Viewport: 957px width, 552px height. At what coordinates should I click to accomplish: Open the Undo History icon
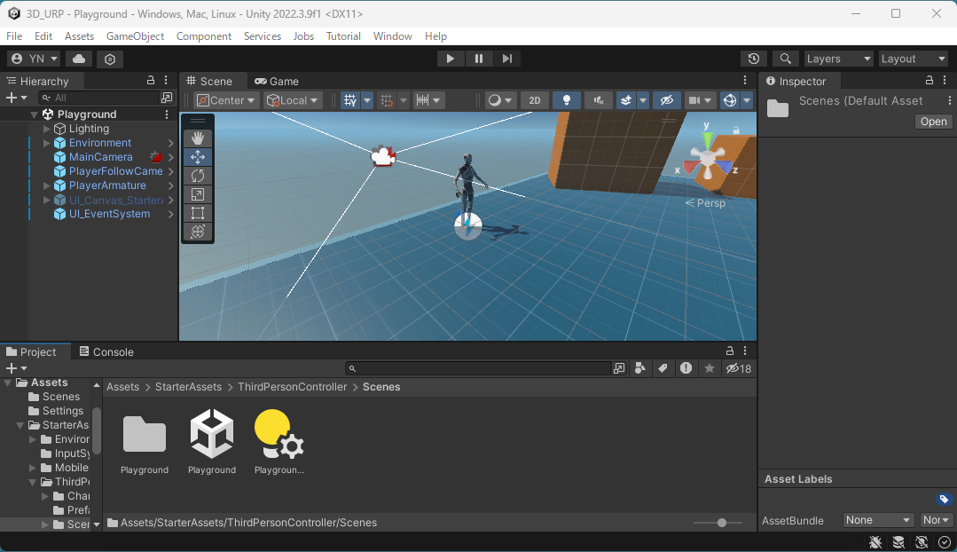pyautogui.click(x=753, y=59)
